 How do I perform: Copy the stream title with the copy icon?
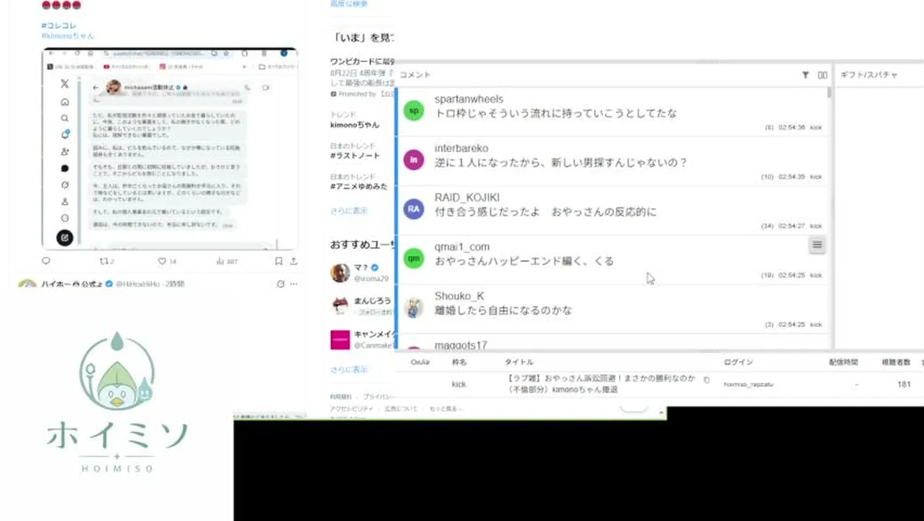[706, 379]
